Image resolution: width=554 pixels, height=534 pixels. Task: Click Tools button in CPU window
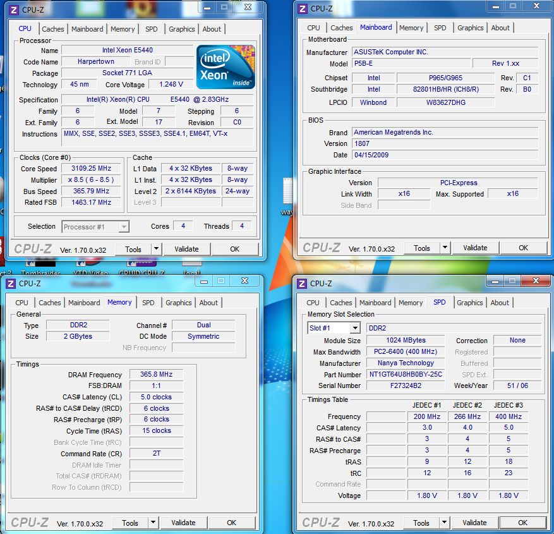133,249
